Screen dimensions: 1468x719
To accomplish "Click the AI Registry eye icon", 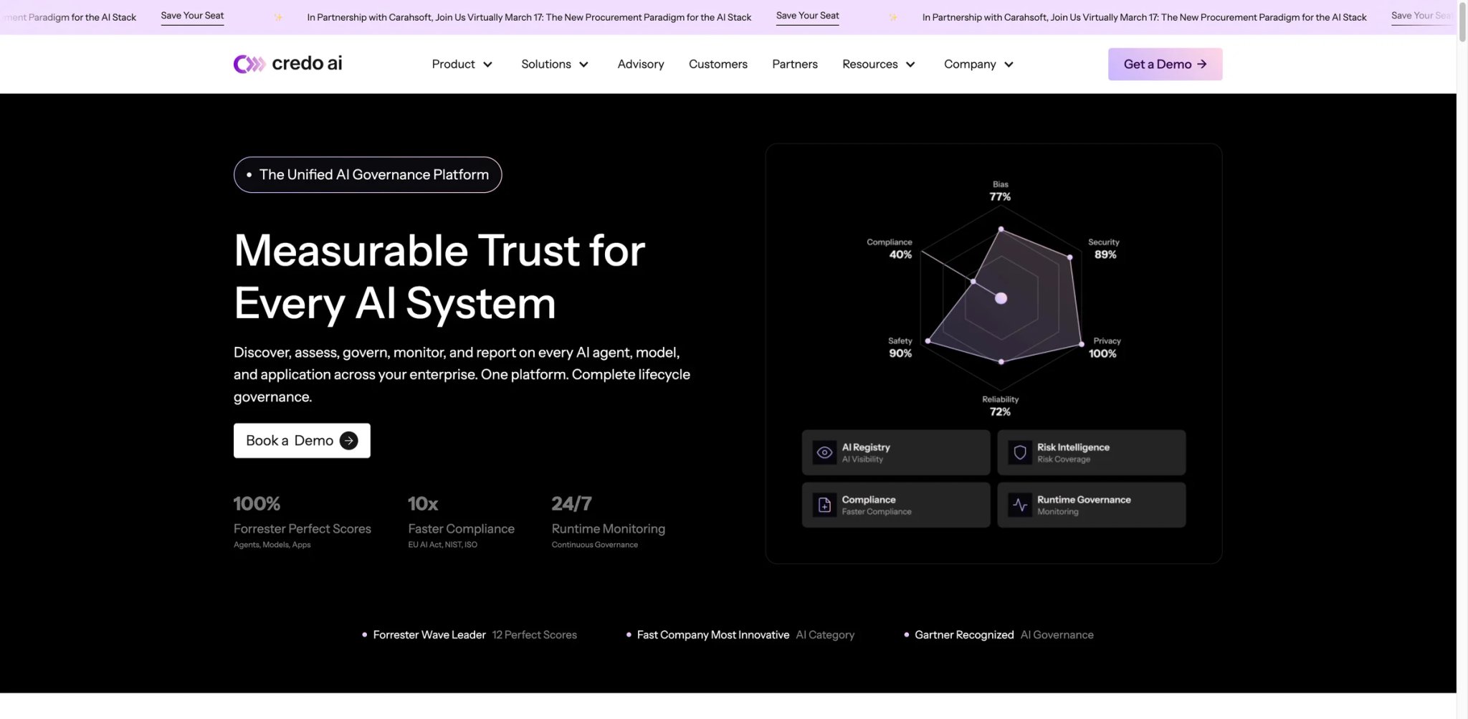I will click(824, 452).
